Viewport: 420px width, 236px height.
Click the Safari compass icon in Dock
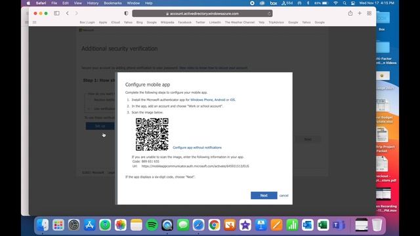pyautogui.click(x=198, y=225)
